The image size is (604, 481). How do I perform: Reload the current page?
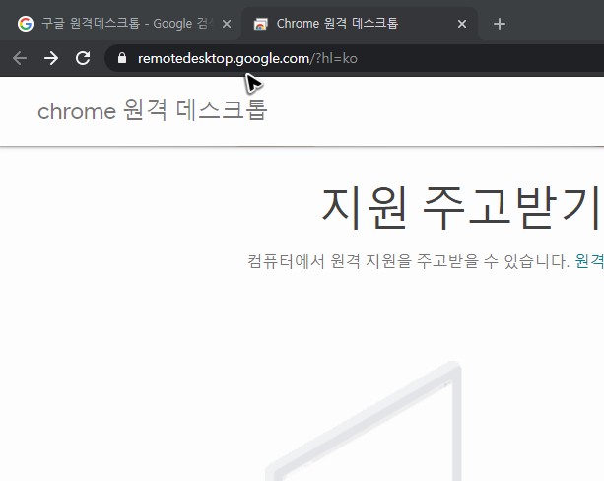coord(83,58)
